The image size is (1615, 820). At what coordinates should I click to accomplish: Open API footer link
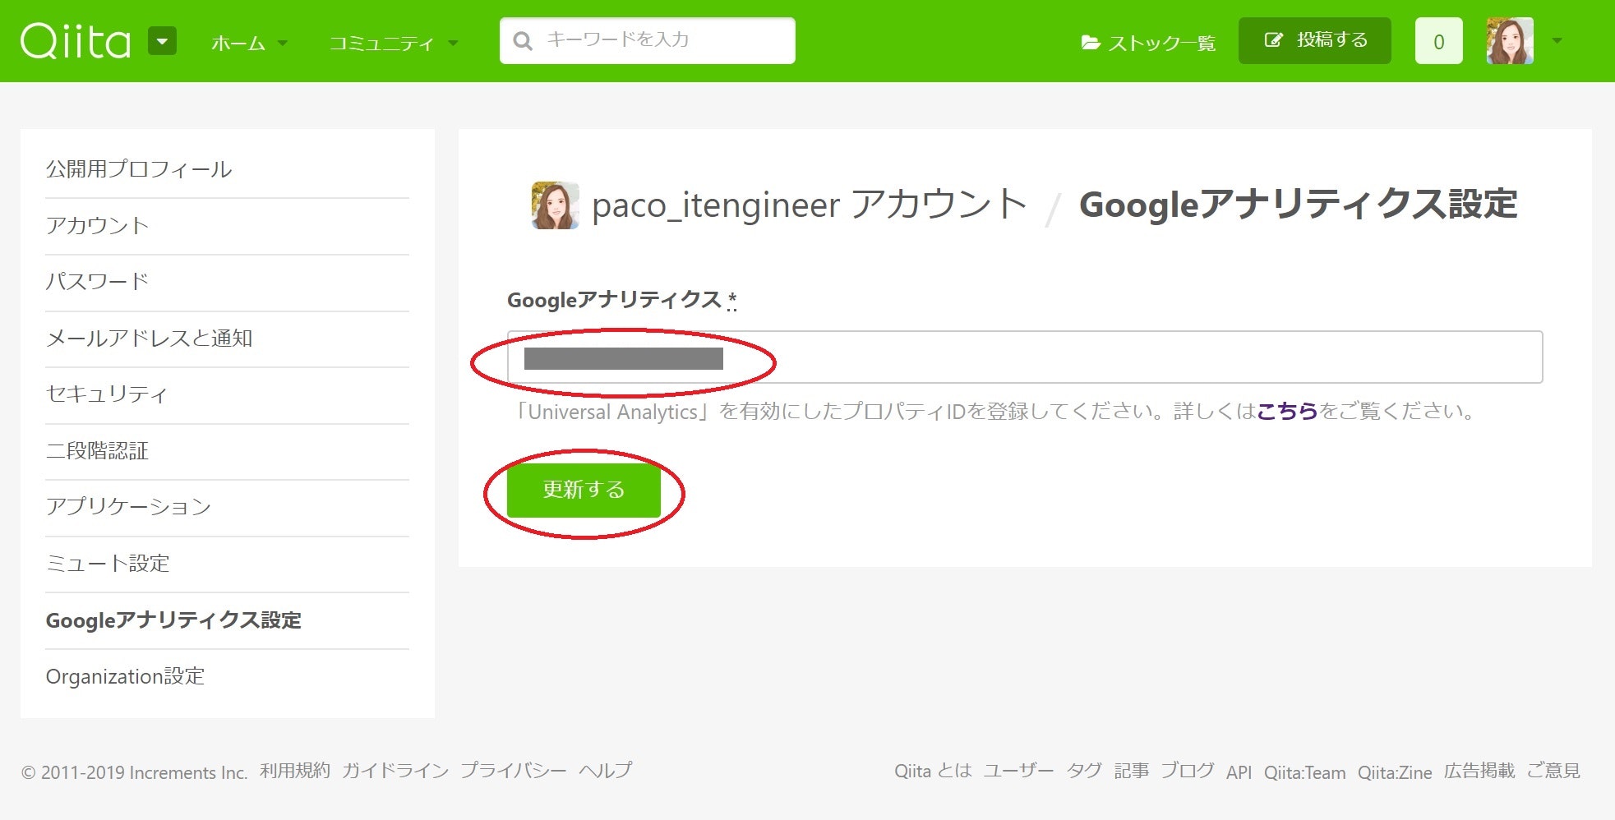1239,772
